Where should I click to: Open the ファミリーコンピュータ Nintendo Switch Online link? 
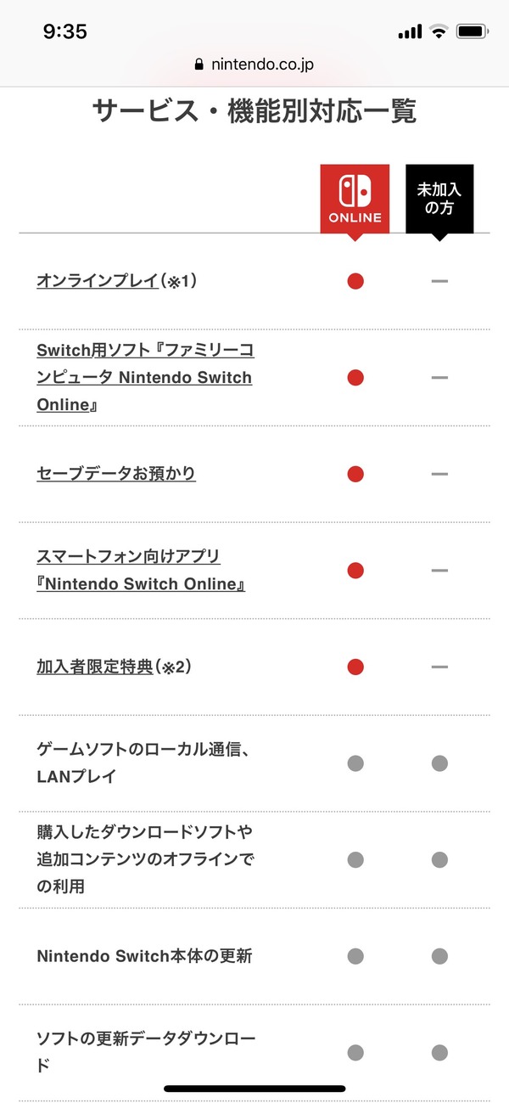click(x=145, y=377)
